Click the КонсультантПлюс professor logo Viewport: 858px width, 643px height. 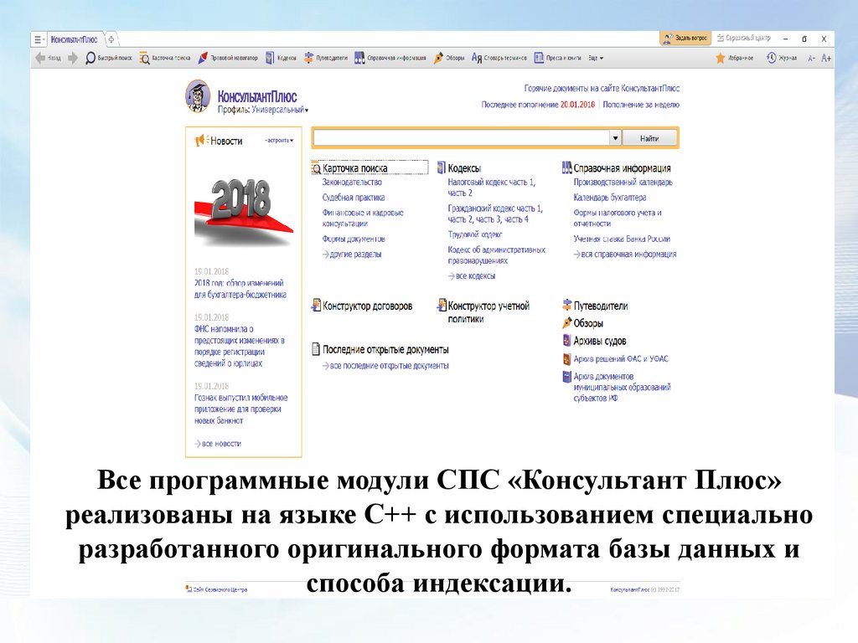point(198,96)
